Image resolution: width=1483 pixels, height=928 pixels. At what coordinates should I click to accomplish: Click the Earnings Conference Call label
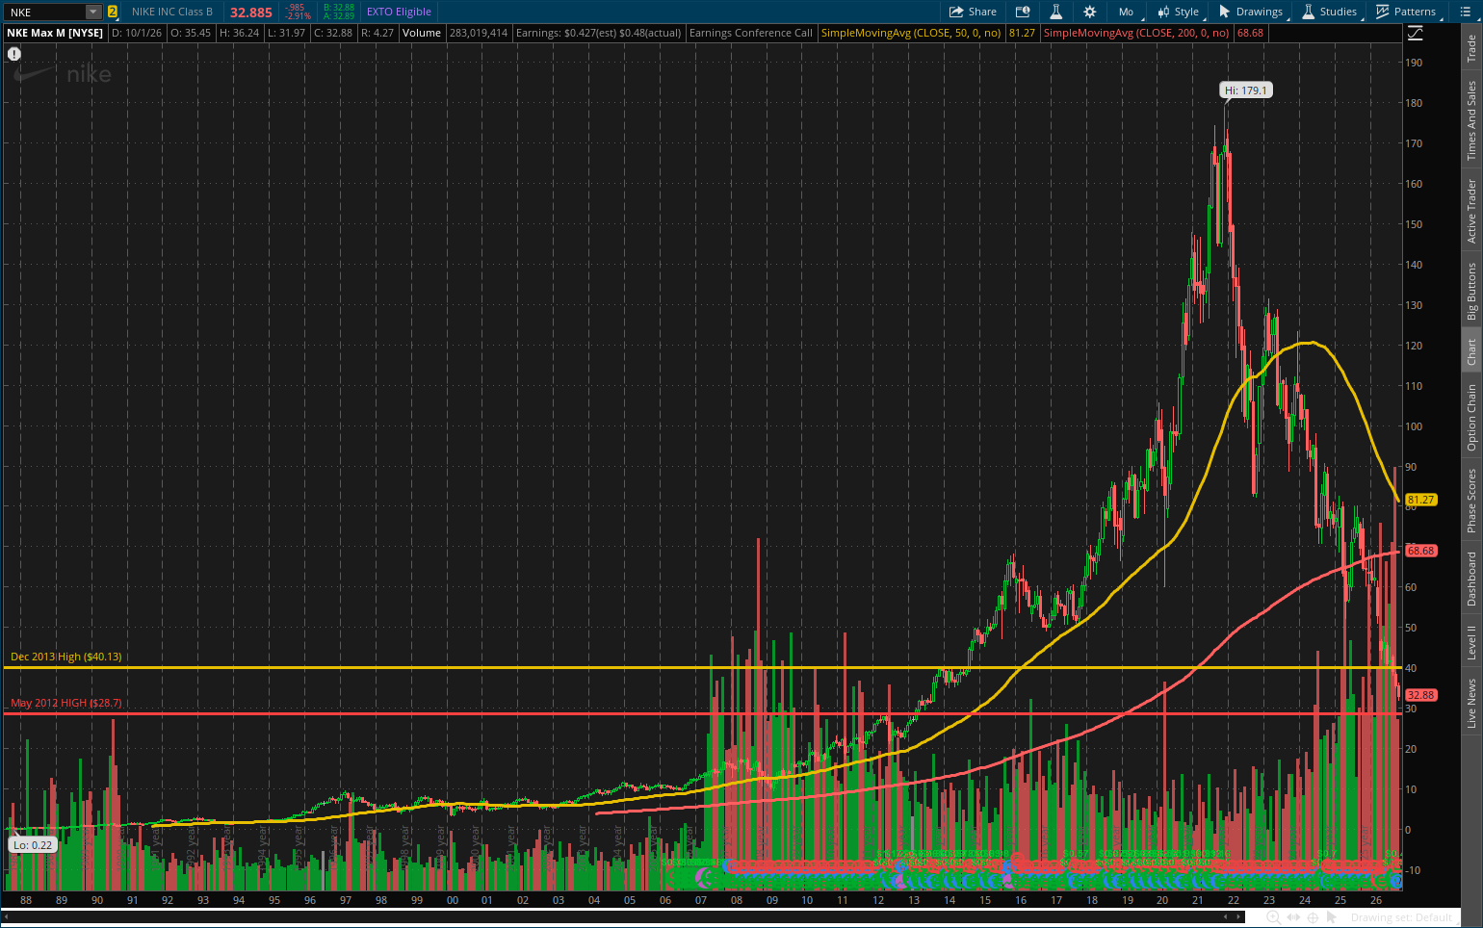[x=750, y=33]
